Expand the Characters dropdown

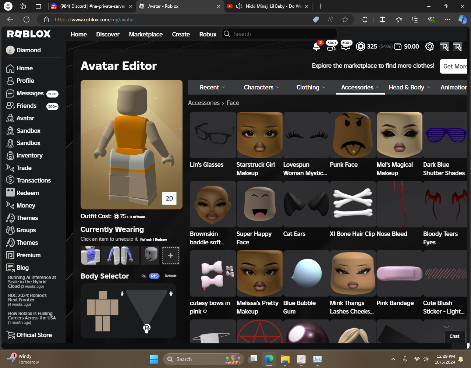(262, 87)
